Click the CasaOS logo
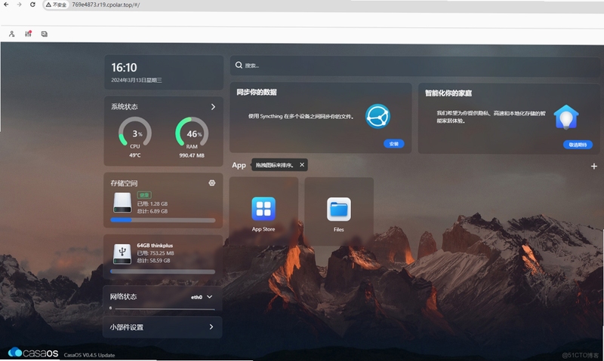604x361 pixels. coord(33,353)
